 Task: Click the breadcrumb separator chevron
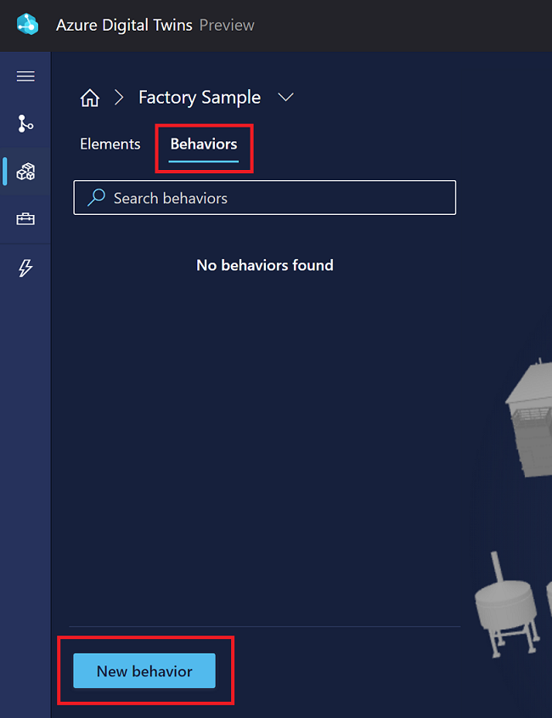point(119,97)
